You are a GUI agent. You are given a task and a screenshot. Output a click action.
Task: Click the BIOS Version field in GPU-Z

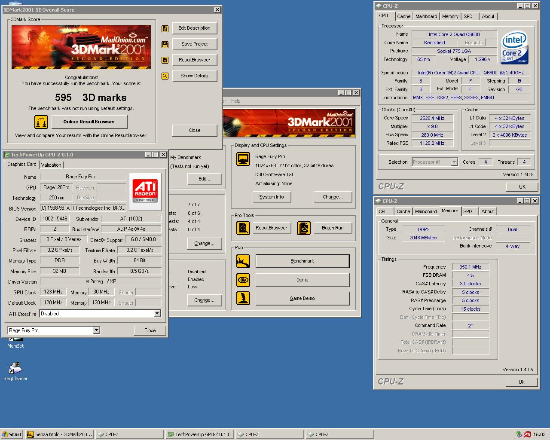[83, 208]
